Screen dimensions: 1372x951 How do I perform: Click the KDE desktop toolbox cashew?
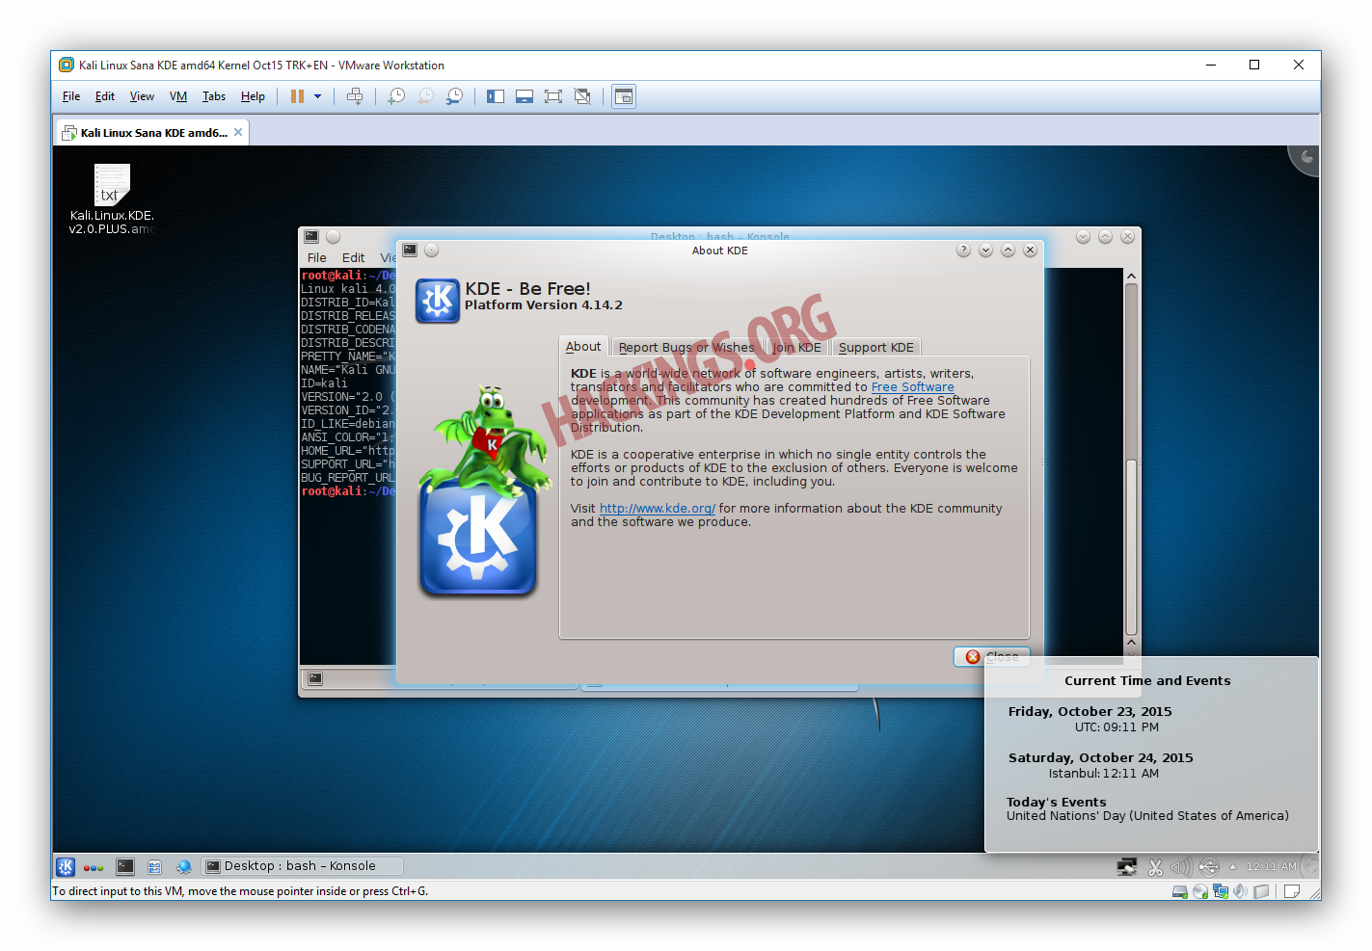[x=1305, y=159]
